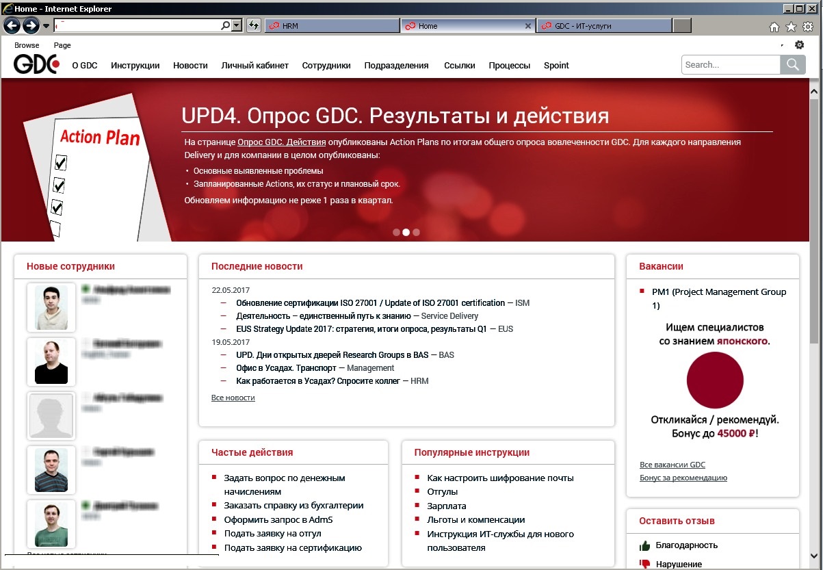
Task: Open the Все вакансии GDC link
Action: [x=672, y=464]
